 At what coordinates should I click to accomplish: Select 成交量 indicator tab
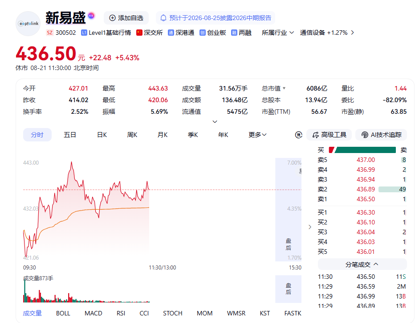point(33,313)
